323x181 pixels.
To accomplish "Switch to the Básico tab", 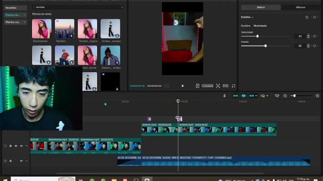I will [261, 7].
